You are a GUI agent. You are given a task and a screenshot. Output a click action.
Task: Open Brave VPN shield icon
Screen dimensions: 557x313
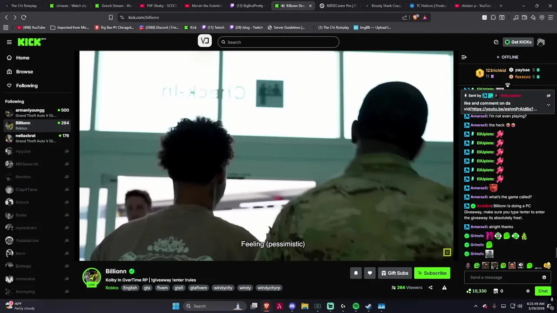tap(542, 17)
